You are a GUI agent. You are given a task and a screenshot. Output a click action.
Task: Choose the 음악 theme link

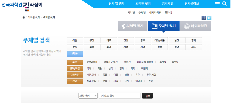pyautogui.click(x=111, y=68)
